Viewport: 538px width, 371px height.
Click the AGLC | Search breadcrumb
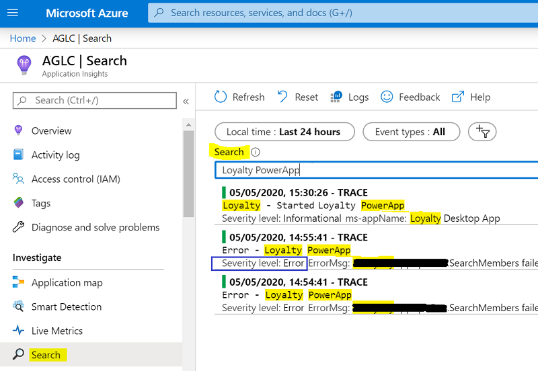pos(82,38)
